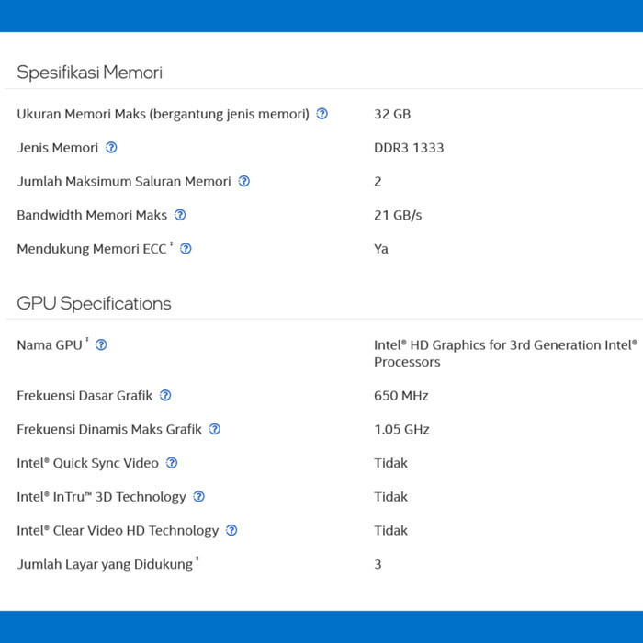
Task: Click the 32 GB memory size value
Action: coord(392,114)
